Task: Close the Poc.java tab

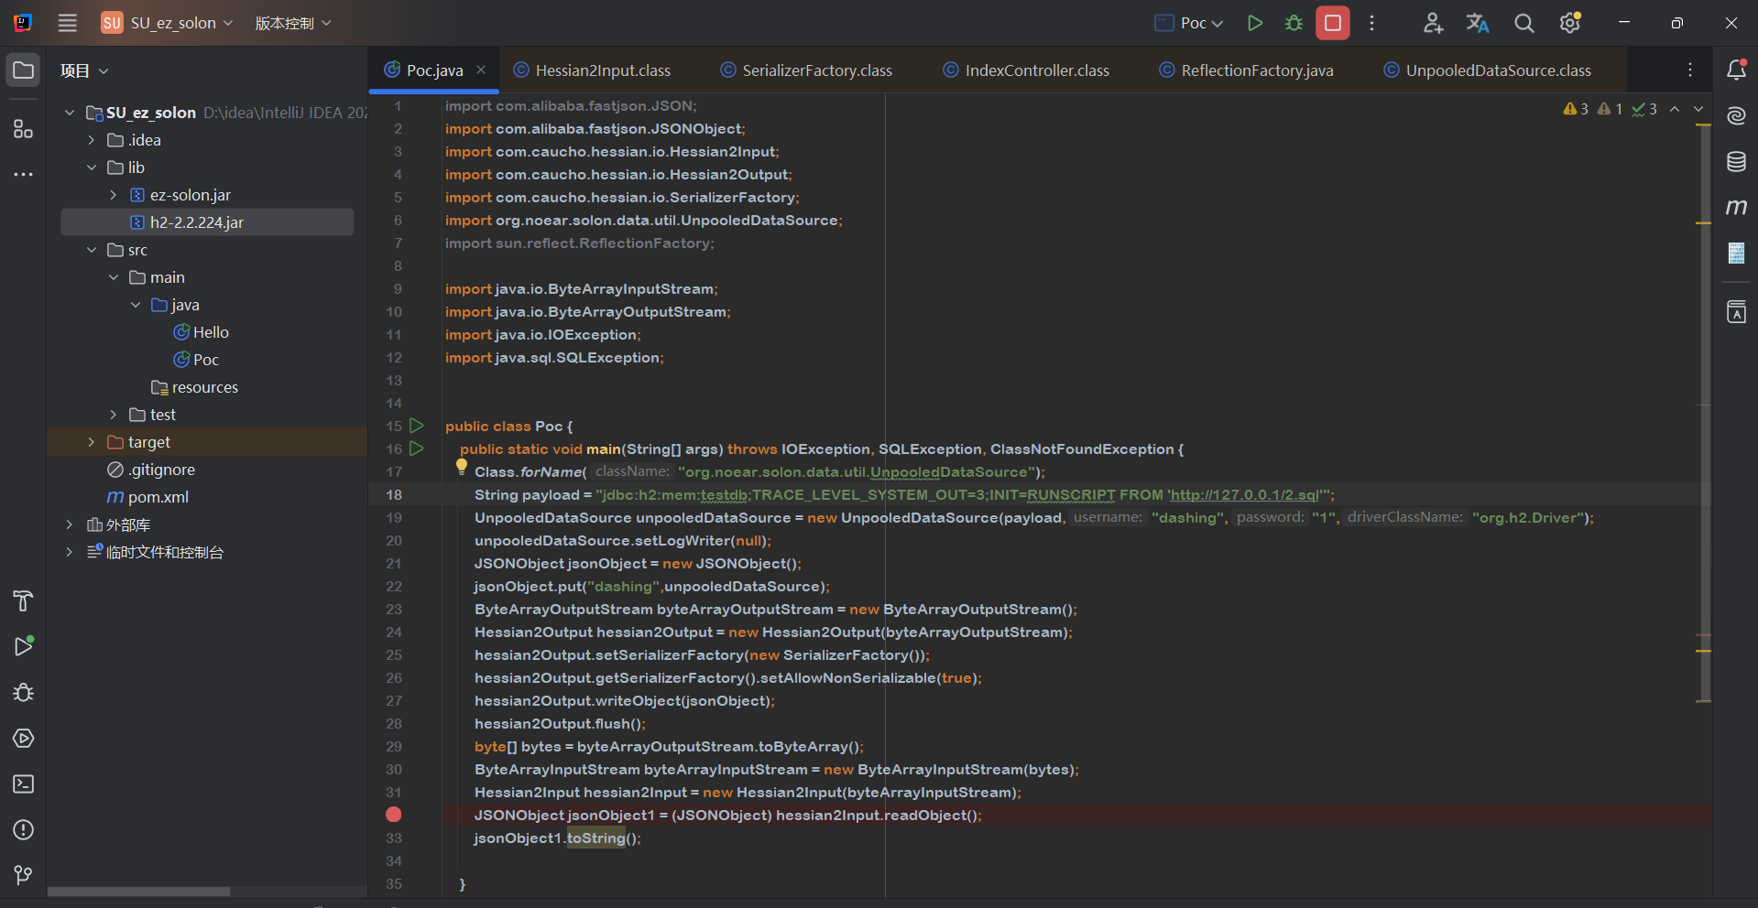Action: point(481,70)
